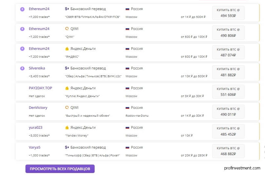The width and height of the screenshot is (265, 175).
Task: Click Yandex wallet icon in PAY2DAY.TOP row
Action: [67, 88]
